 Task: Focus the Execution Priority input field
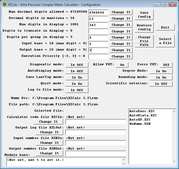(98, 57)
